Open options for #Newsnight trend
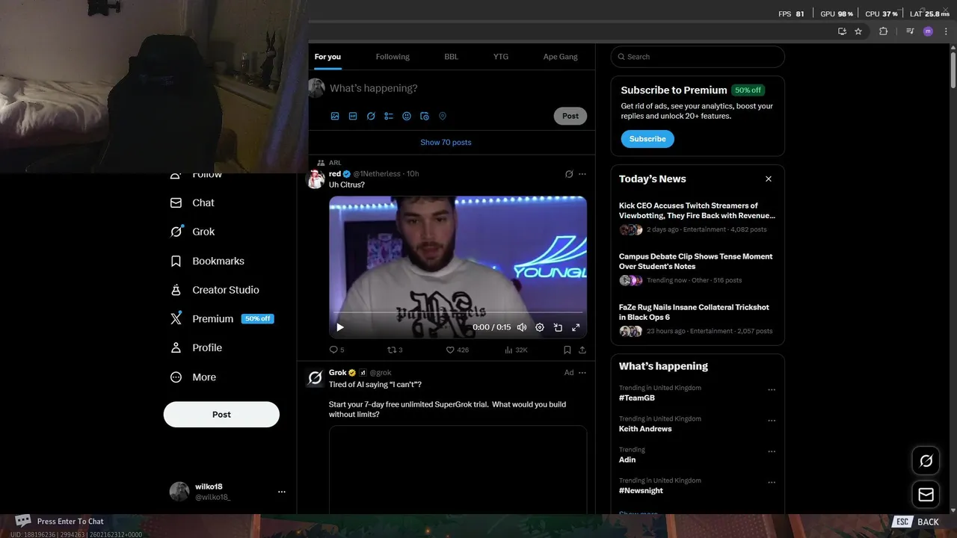 point(772,483)
